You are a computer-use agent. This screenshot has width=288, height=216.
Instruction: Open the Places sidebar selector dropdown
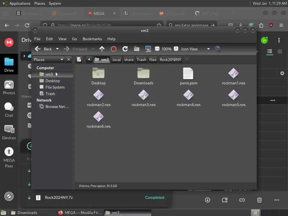[49, 60]
